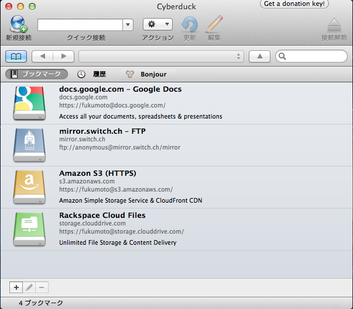Remove bookmark with the minus button
353x309 pixels.
tap(42, 287)
